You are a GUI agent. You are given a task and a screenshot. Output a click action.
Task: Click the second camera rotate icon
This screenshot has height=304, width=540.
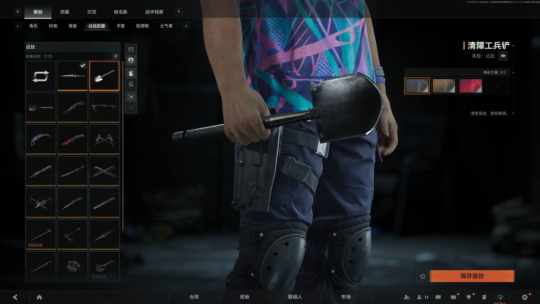131,60
